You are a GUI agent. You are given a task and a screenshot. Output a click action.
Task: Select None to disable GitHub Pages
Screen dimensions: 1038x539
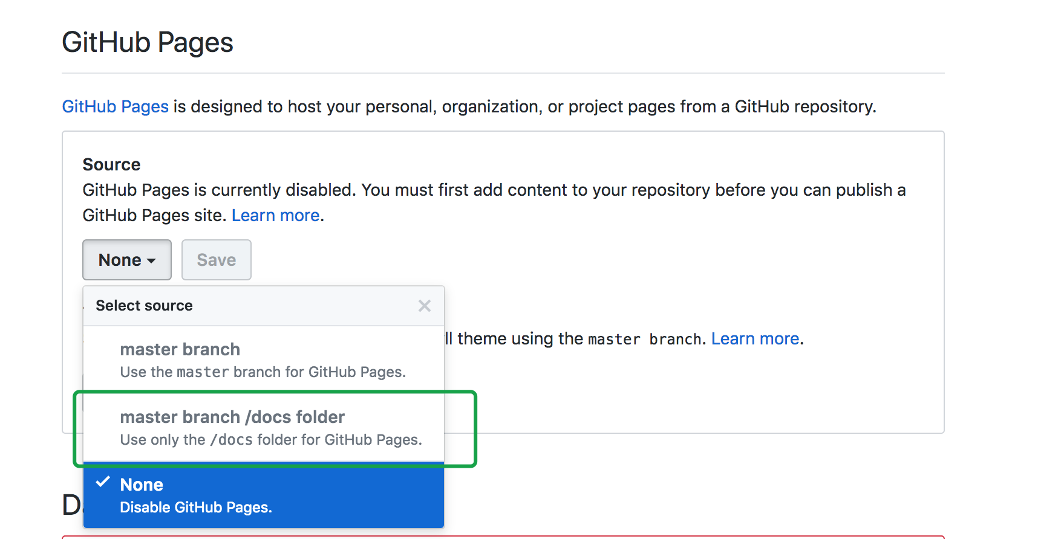pyautogui.click(x=264, y=495)
